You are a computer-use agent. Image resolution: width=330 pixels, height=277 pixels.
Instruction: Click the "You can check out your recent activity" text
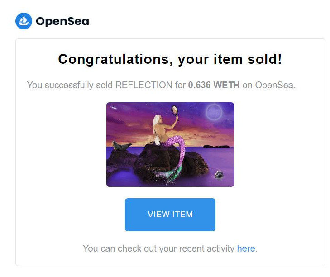click(159, 248)
